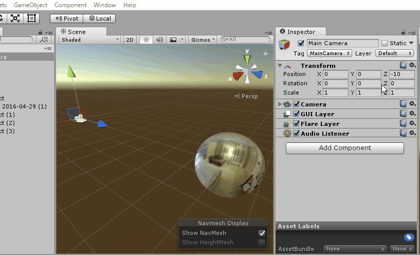The width and height of the screenshot is (420, 255).
Task: Click the red X axis gizmo cone
Action: pyautogui.click(x=238, y=76)
